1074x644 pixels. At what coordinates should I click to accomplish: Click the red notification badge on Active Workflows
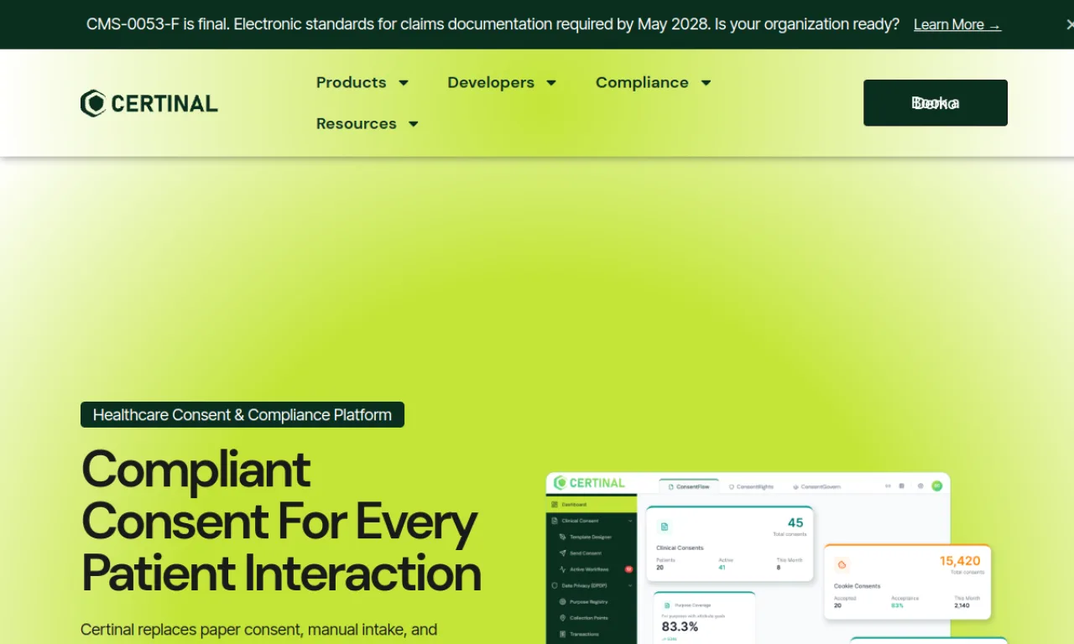[628, 569]
